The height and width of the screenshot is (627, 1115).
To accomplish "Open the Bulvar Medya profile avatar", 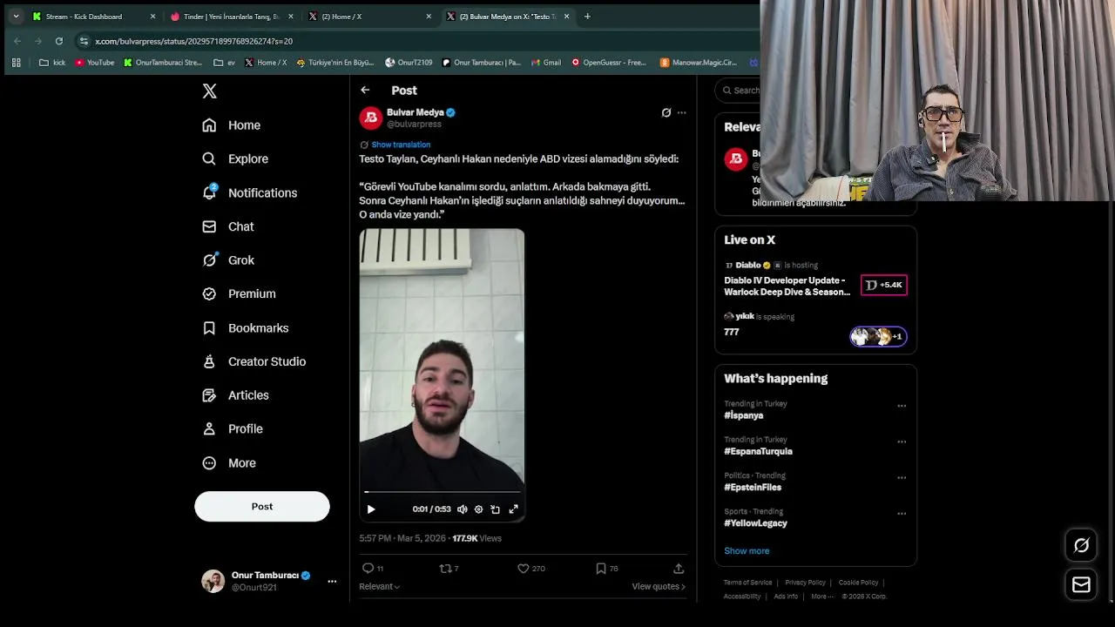I will (371, 118).
